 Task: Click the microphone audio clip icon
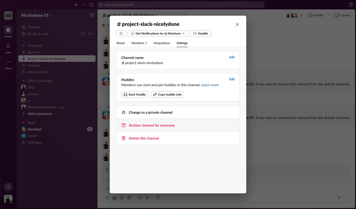tap(147, 197)
